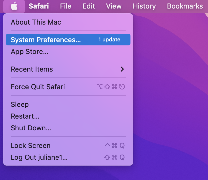Select About This Mac

point(36,22)
